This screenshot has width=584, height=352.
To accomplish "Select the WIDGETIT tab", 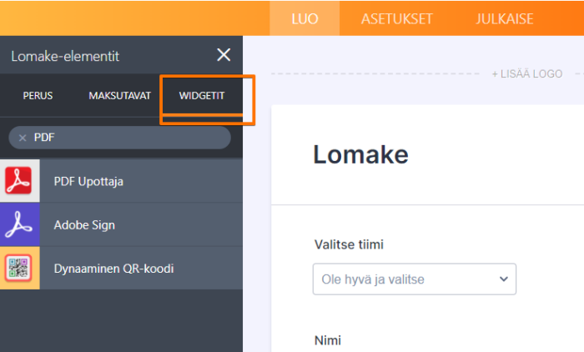I will tap(202, 96).
